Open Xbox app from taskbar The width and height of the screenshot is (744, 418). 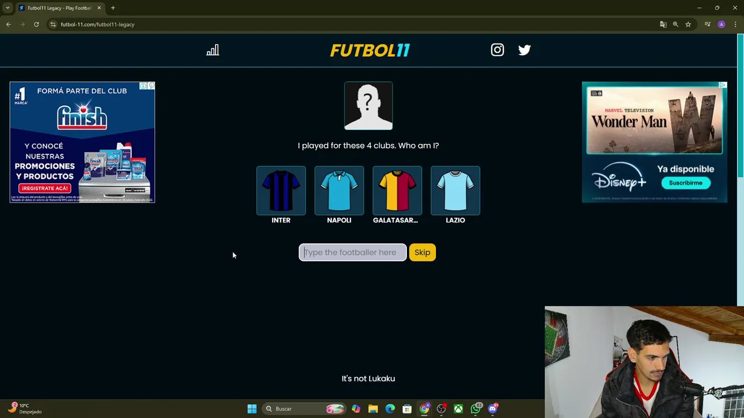click(459, 409)
